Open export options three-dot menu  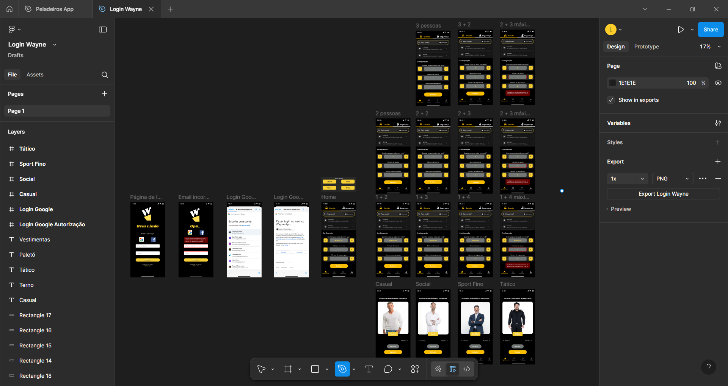pyautogui.click(x=703, y=179)
